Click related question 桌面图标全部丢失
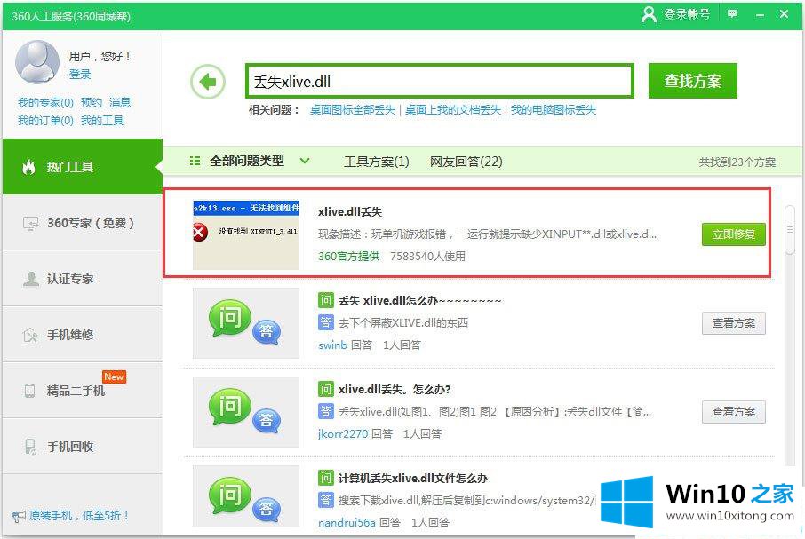The width and height of the screenshot is (805, 539). click(353, 110)
